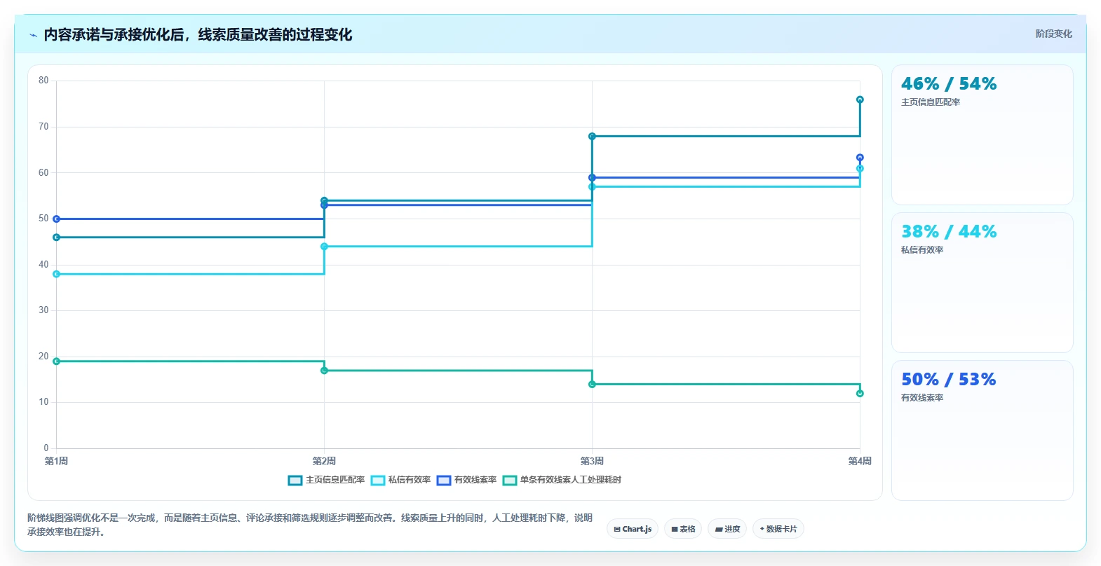Click the lightning icon beside the chart title

pyautogui.click(x=33, y=35)
